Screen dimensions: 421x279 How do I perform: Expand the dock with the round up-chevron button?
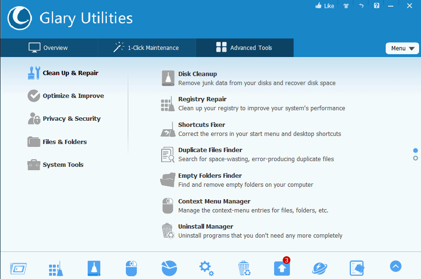(396, 266)
